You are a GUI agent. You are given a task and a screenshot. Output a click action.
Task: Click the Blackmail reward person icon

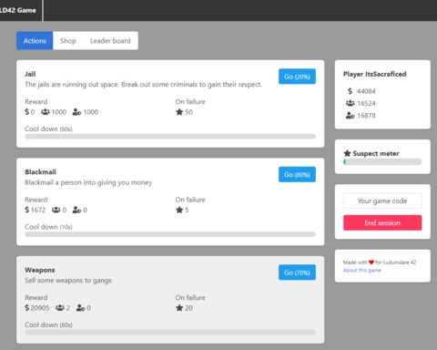point(76,210)
